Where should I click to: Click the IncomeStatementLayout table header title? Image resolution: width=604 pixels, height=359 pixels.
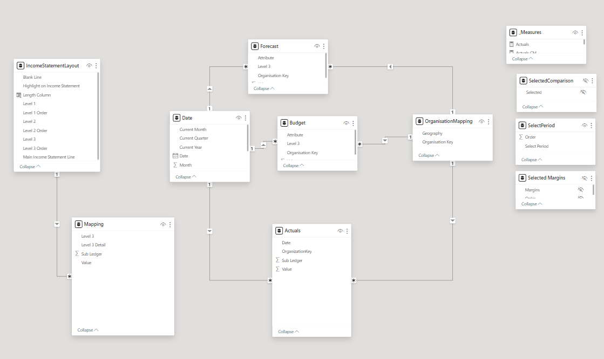[52, 66]
